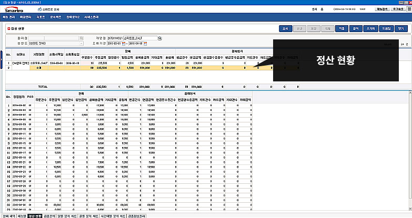The width and height of the screenshot is (412, 218).
Task: Click the disabled 신규 button
Action: pos(299,28)
